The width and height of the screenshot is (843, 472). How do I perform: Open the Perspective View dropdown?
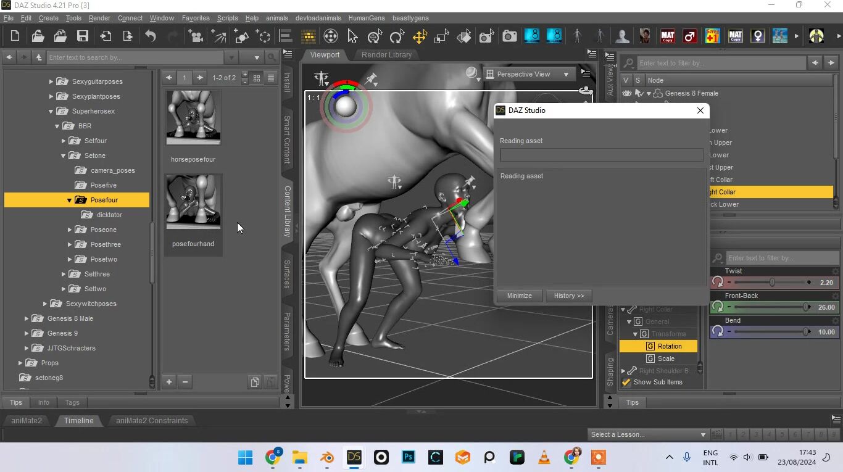[x=529, y=74]
